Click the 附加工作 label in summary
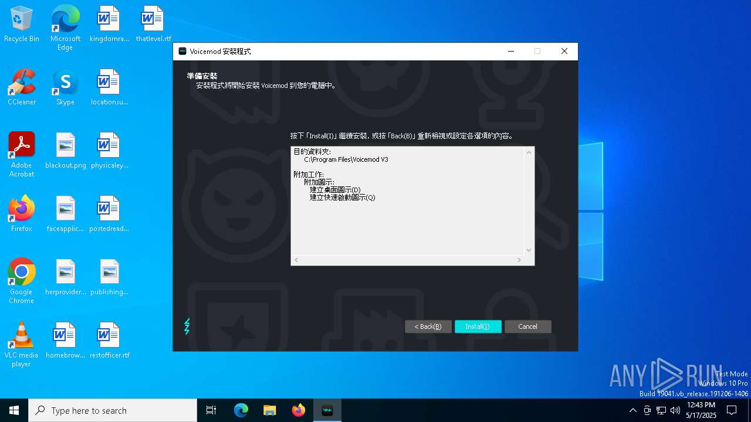751x422 pixels. [309, 175]
